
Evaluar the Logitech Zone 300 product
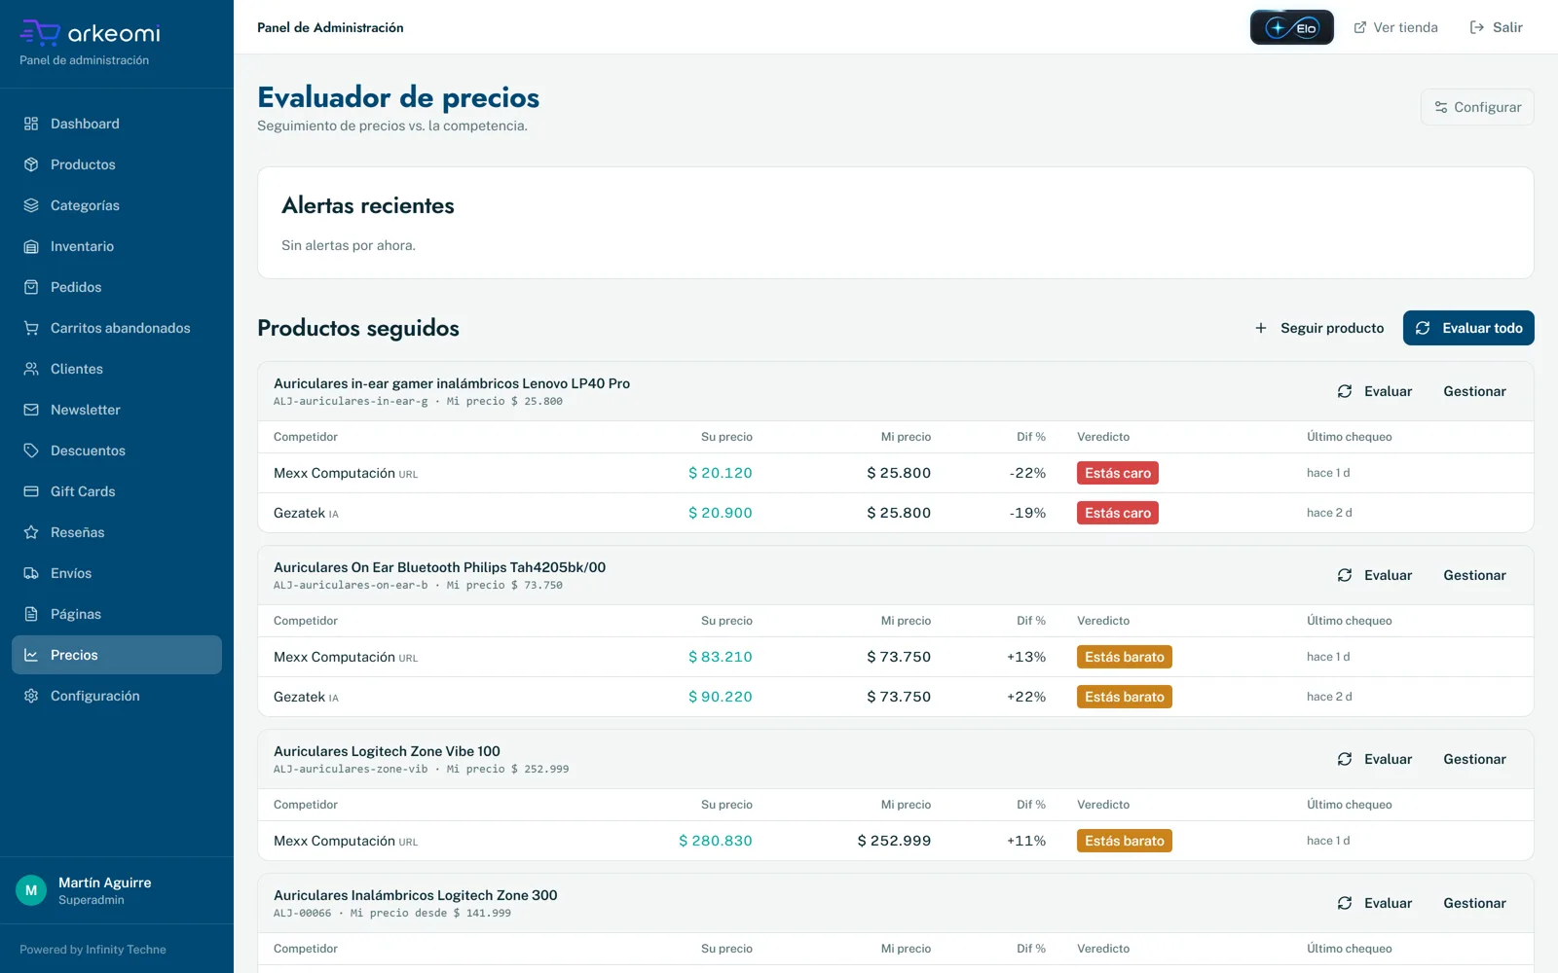coord(1375,903)
